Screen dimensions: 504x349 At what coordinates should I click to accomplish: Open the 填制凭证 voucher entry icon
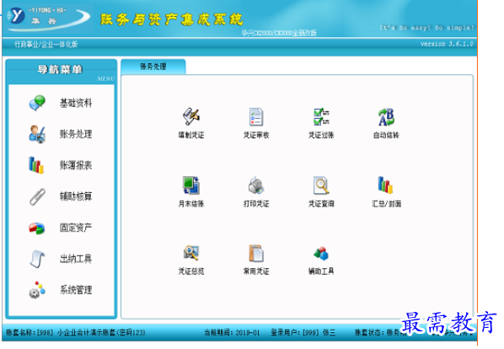[x=191, y=116]
